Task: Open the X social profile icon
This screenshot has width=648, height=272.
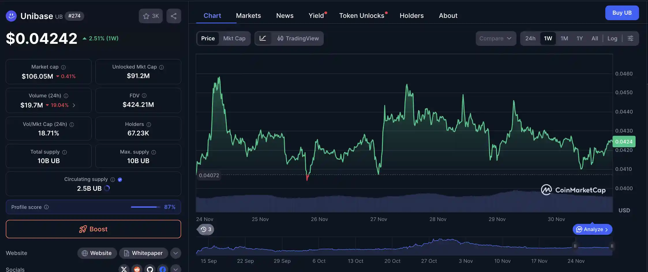Action: point(124,269)
